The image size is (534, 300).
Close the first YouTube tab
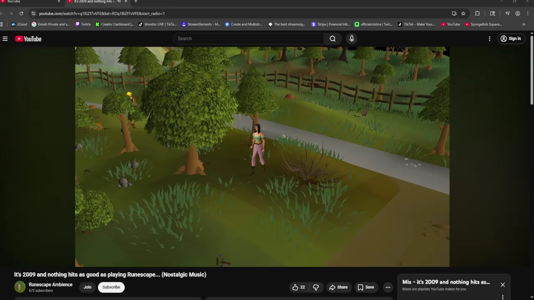58,1
